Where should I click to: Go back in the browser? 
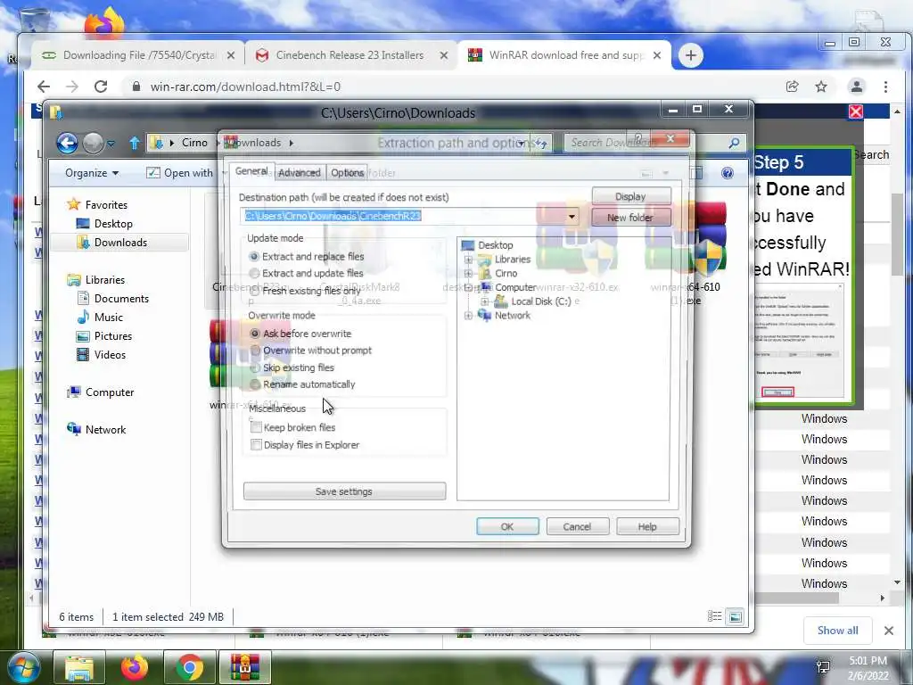pos(44,87)
